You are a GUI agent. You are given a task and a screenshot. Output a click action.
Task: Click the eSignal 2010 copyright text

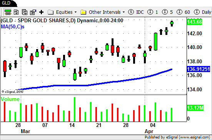click(12, 92)
